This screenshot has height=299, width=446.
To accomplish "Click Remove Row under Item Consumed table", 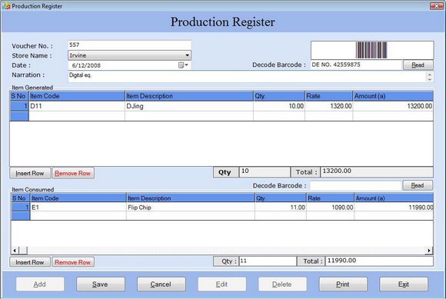I will (x=73, y=262).
